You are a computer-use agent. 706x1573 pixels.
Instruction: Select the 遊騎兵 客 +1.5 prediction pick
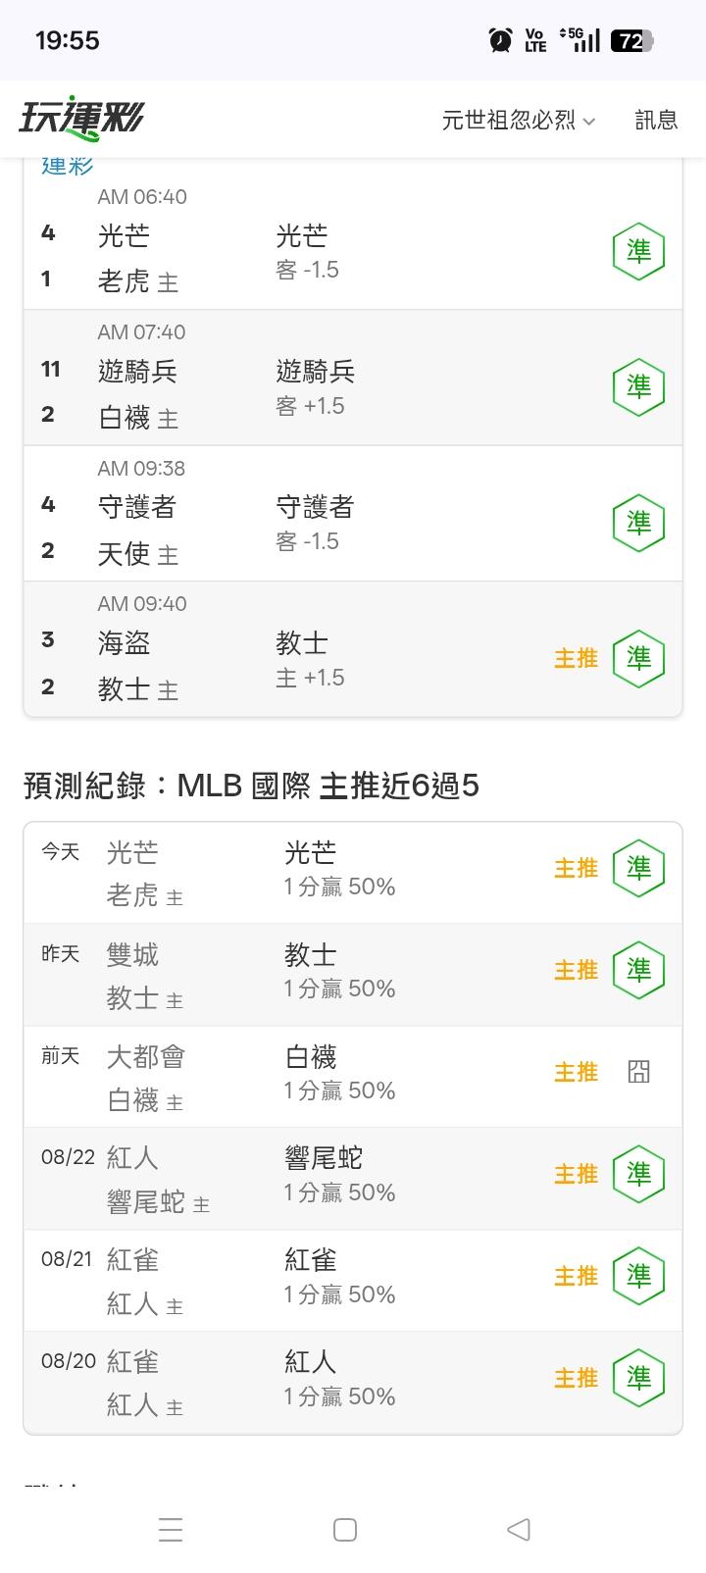(316, 387)
